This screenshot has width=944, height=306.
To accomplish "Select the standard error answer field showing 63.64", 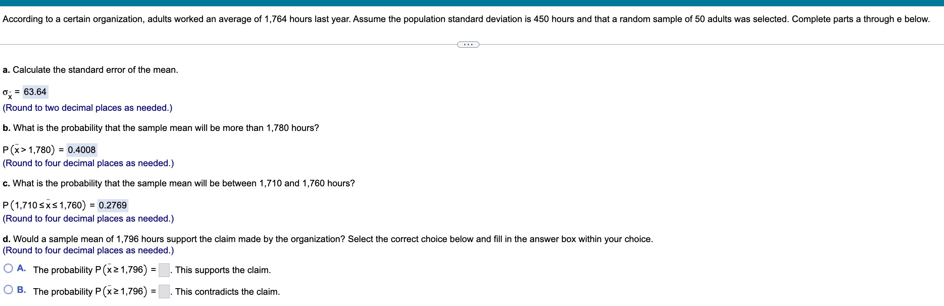I will pyautogui.click(x=35, y=92).
